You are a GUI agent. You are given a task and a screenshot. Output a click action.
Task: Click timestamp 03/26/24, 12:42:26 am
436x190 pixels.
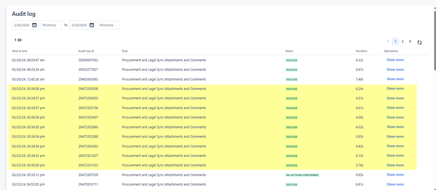pyautogui.click(x=28, y=79)
